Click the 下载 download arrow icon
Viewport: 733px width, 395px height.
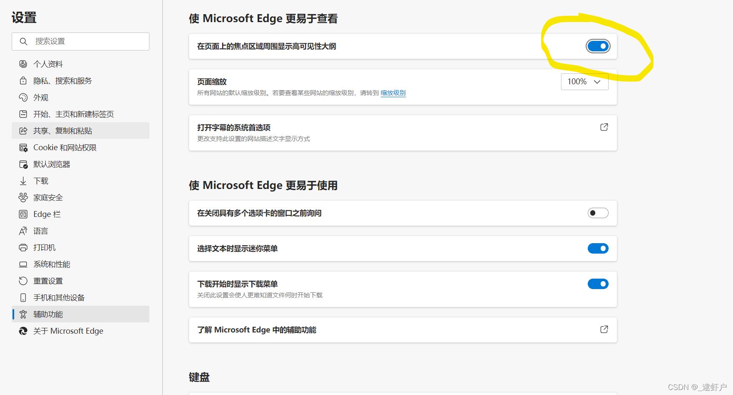[x=23, y=181]
